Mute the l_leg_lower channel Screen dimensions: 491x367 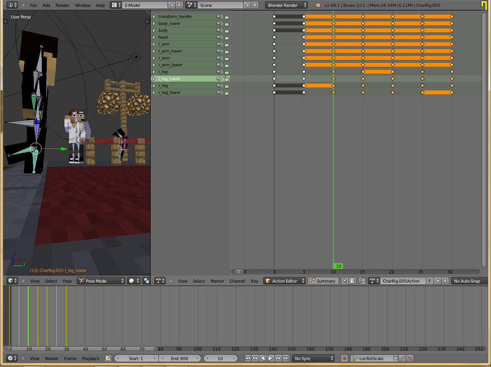(219, 79)
